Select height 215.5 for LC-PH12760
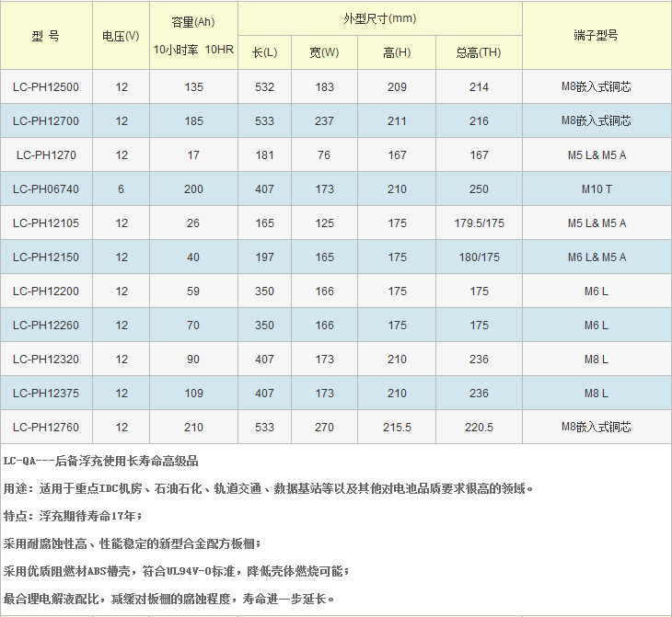 397,428
